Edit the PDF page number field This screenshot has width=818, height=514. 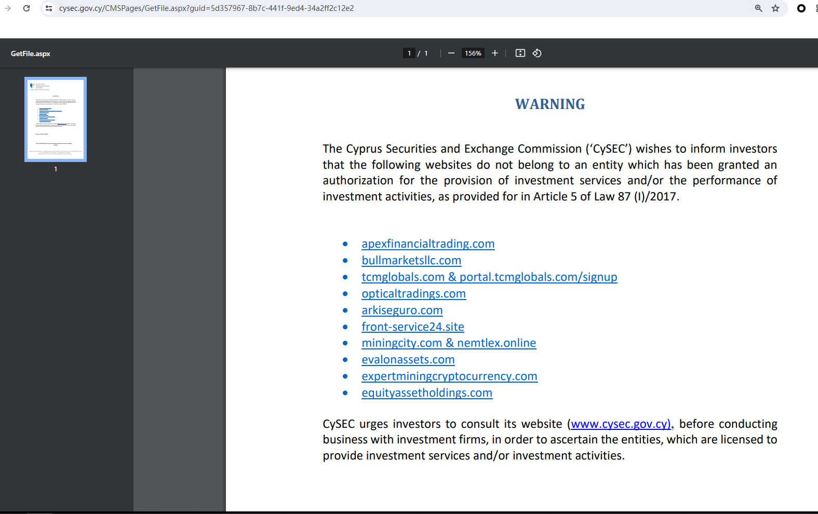tap(409, 53)
